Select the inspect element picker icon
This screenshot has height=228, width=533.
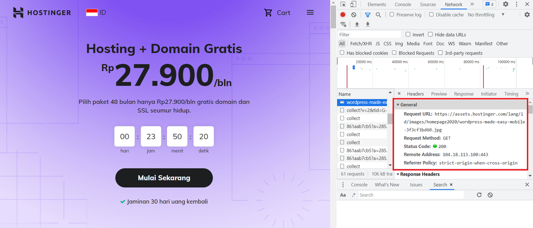(344, 4)
